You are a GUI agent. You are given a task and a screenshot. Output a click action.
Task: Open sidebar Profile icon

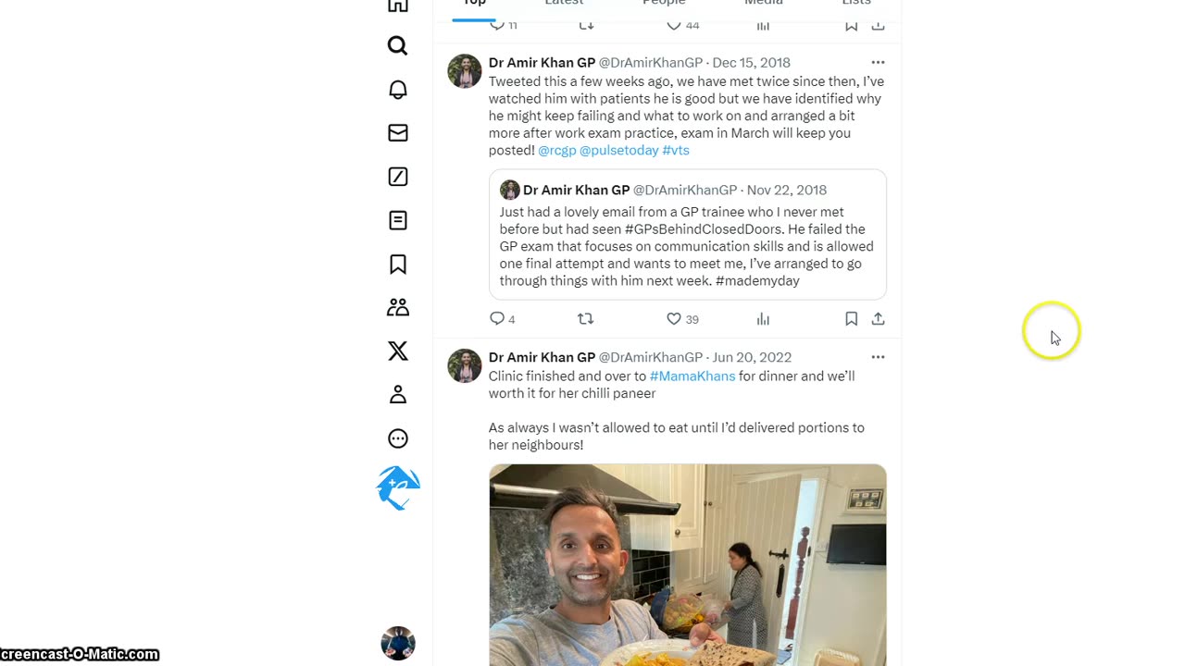tap(398, 395)
